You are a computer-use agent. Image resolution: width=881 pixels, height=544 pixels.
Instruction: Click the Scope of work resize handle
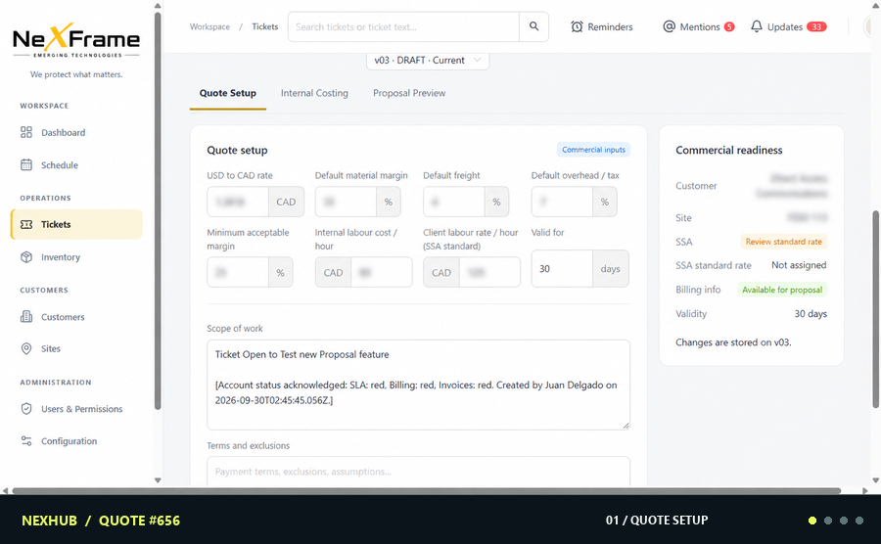click(626, 426)
